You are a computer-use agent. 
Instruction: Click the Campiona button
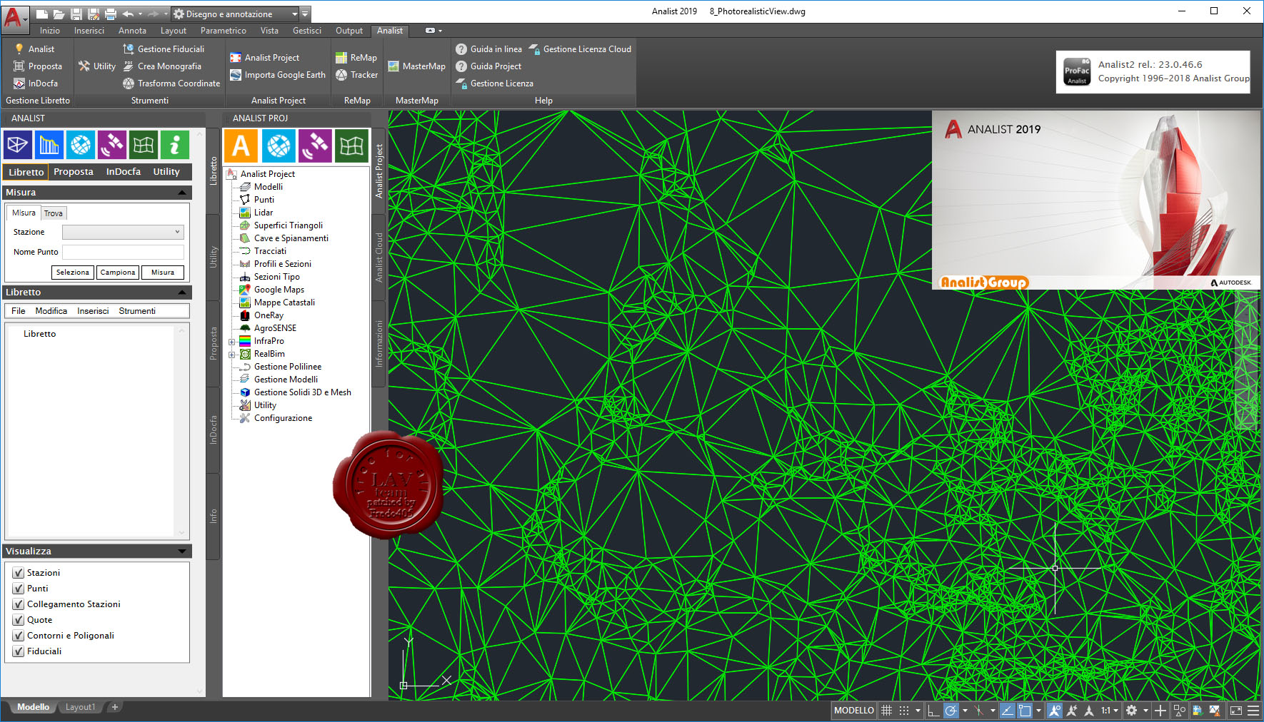click(118, 273)
